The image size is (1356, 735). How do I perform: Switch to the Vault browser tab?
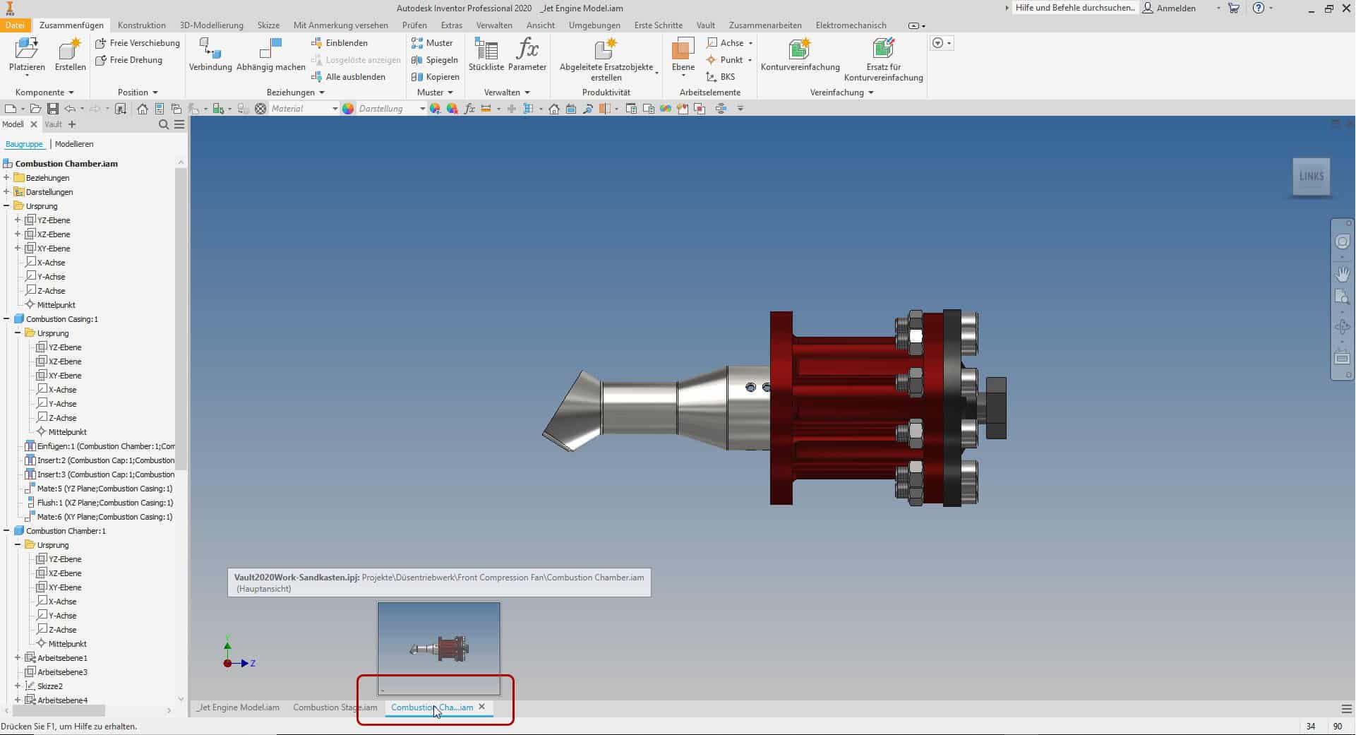pos(53,124)
